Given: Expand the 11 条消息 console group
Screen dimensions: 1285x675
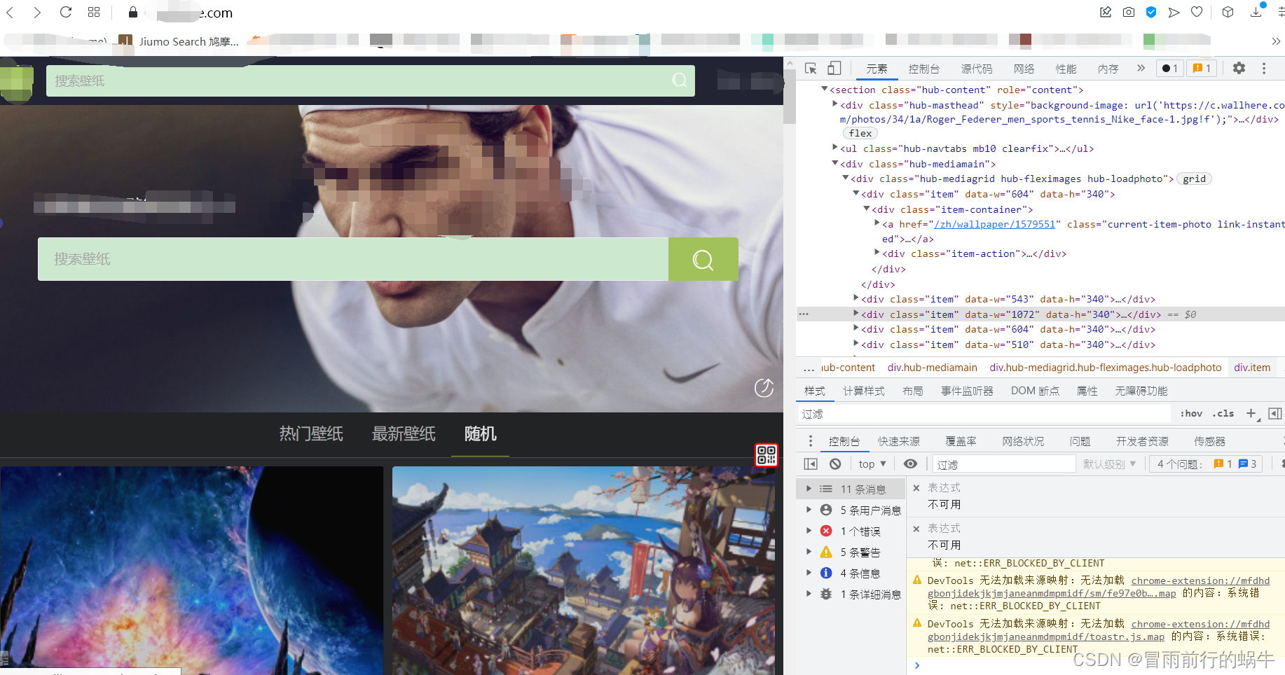Looking at the screenshot, I should click(809, 489).
